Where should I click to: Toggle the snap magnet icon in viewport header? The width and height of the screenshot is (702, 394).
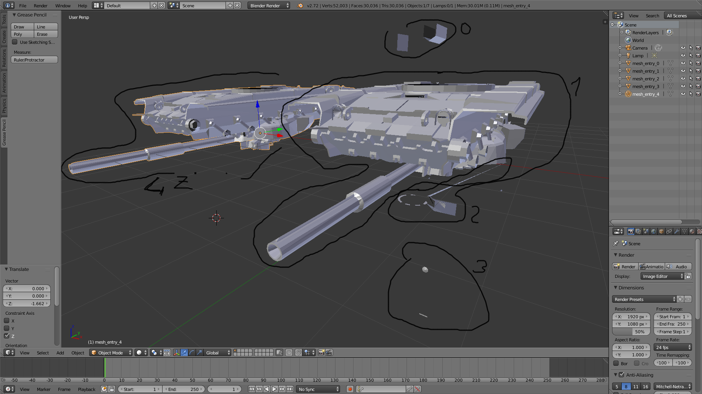pyautogui.click(x=298, y=352)
